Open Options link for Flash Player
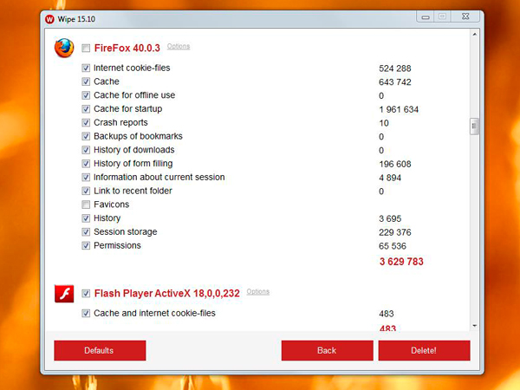 tap(258, 292)
